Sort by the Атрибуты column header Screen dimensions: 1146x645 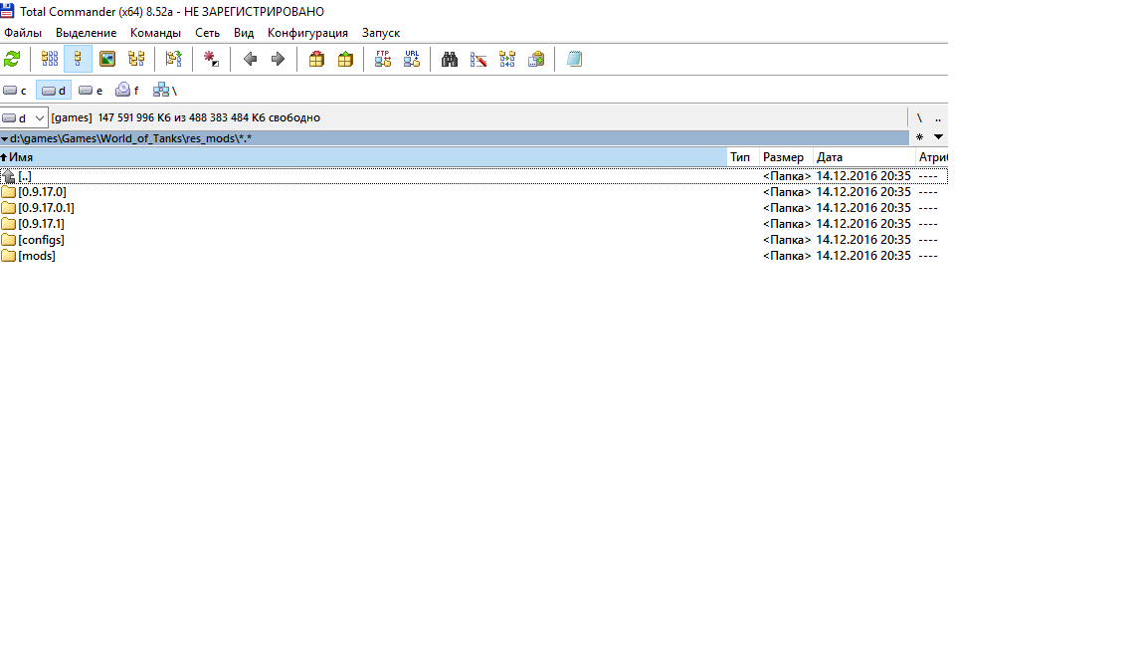coord(932,157)
